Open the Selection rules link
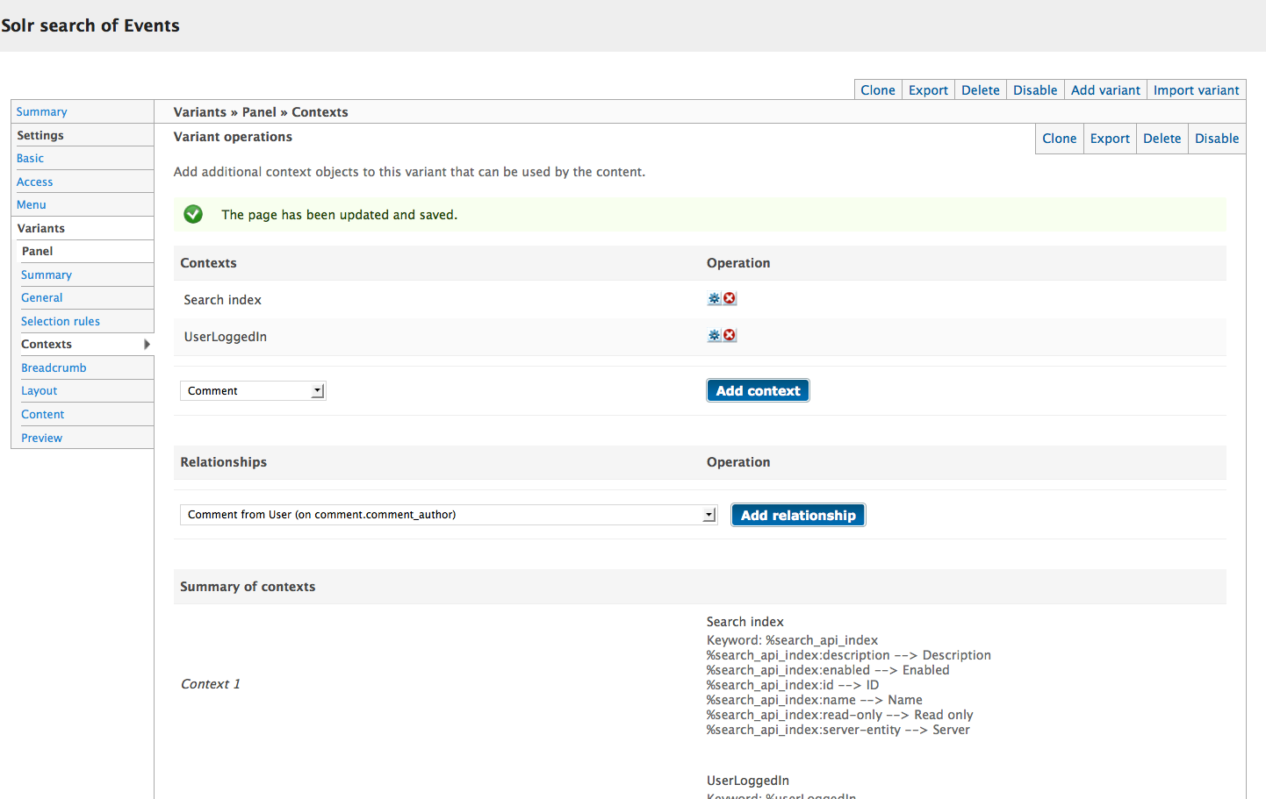Viewport: 1266px width, 799px height. 60,321
